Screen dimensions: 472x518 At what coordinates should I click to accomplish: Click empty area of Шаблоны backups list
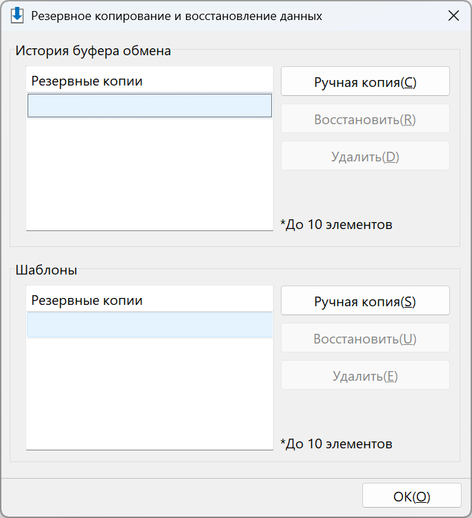[x=150, y=393]
